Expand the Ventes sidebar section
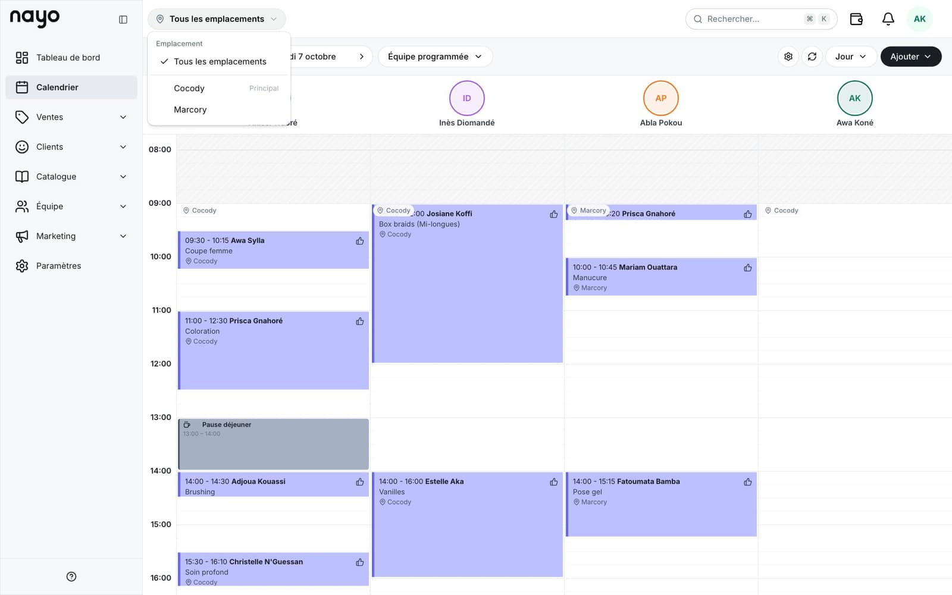Image resolution: width=952 pixels, height=595 pixels. pyautogui.click(x=71, y=117)
